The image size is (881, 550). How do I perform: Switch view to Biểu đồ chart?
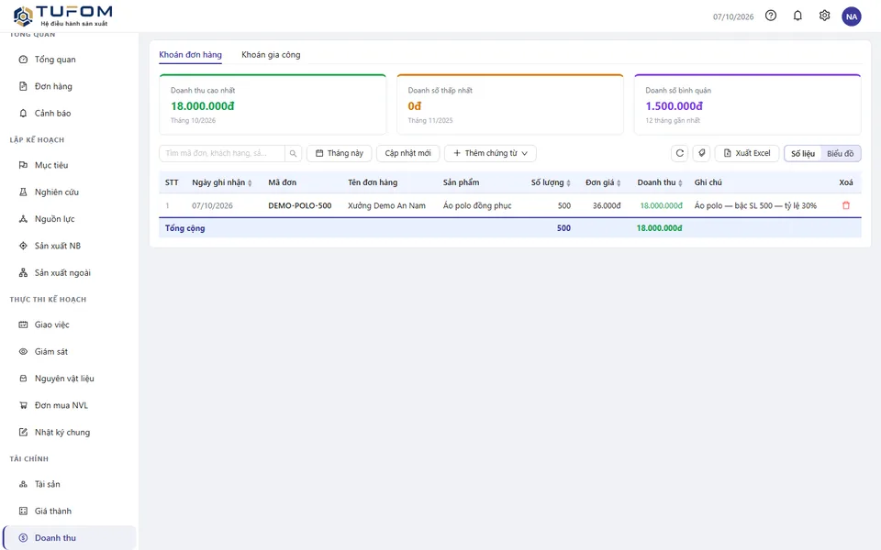point(840,153)
